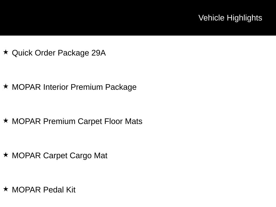Screen dimensions: 276x207
Task: Click the star beside MOPAR Pedal Kit
Action: click(x=6, y=189)
